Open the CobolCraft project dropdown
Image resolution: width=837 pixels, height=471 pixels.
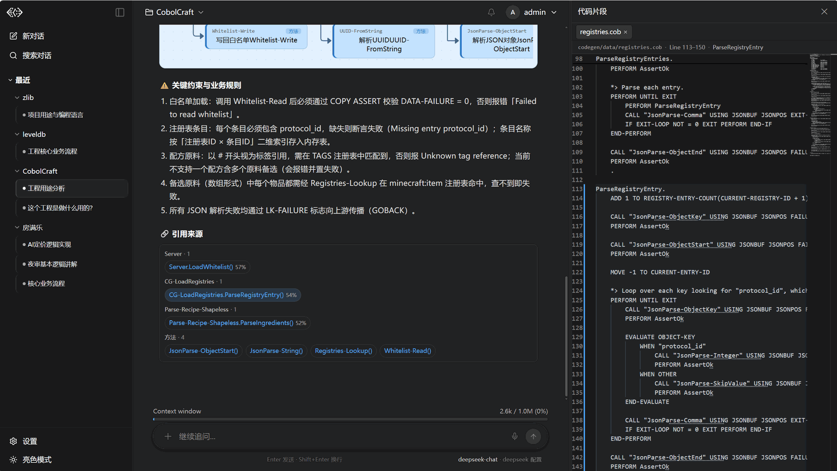(174, 12)
